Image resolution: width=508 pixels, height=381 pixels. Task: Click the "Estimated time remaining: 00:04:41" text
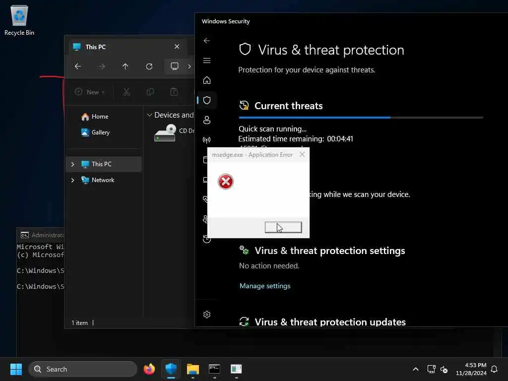296,139
